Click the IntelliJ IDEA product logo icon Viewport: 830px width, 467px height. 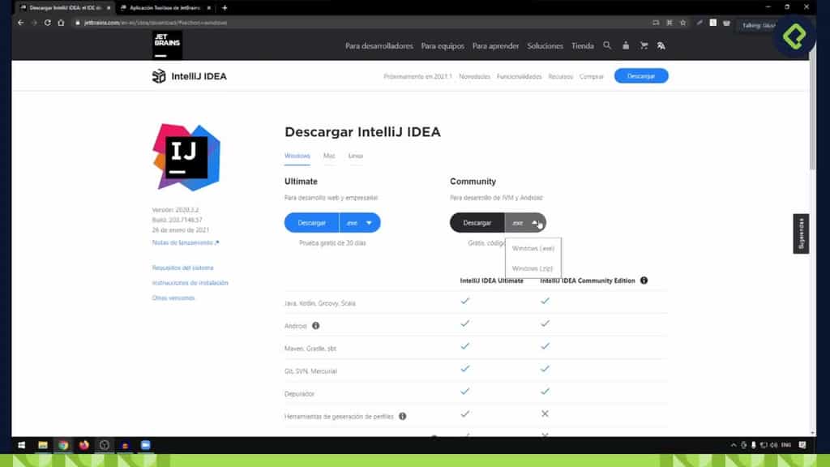tap(159, 76)
